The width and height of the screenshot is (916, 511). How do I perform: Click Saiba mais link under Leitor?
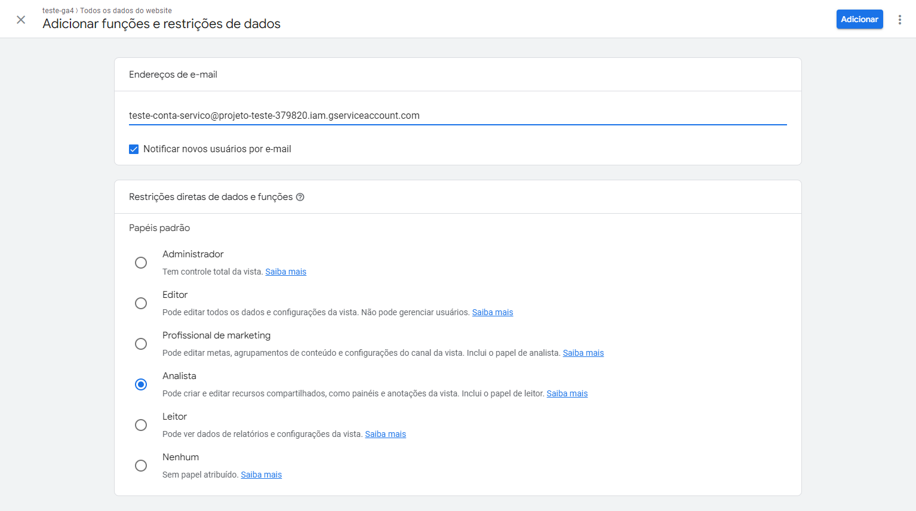click(385, 434)
